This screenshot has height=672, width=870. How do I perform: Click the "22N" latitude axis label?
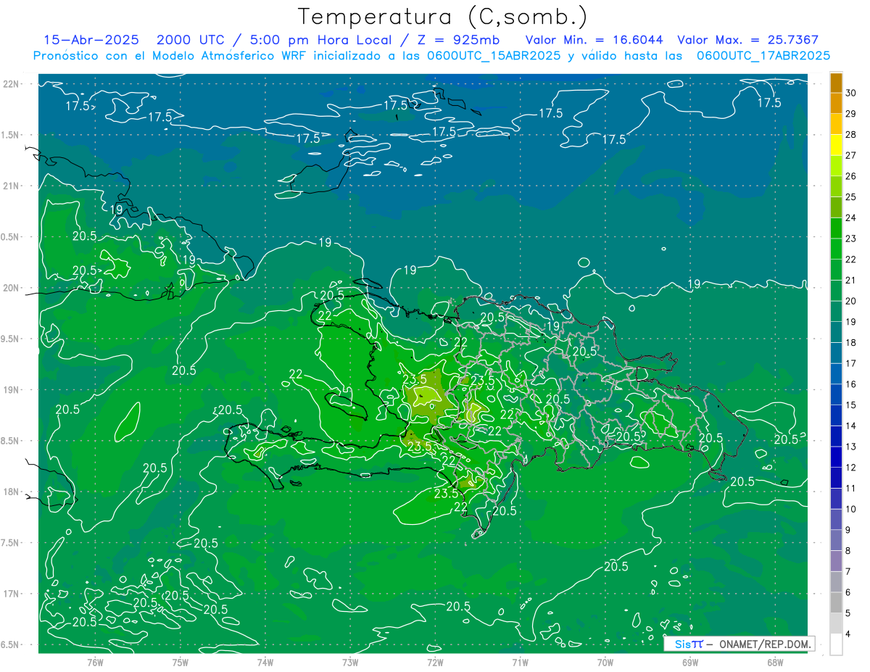11,83
